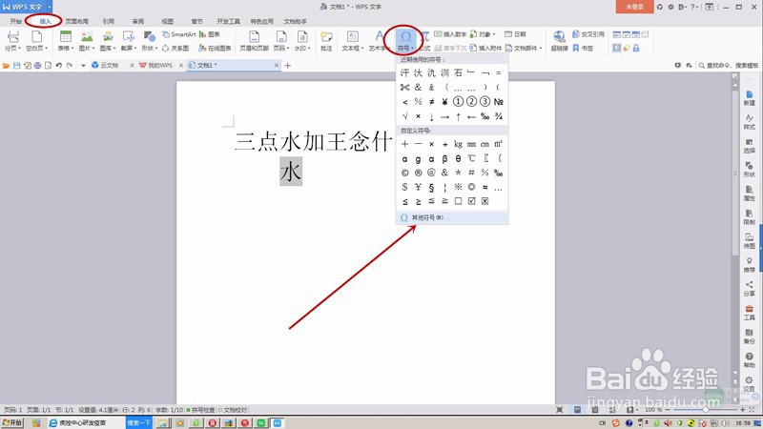This screenshot has width=763, height=429.
Task: Open 分享 share in the right sidebar
Action: click(x=750, y=289)
